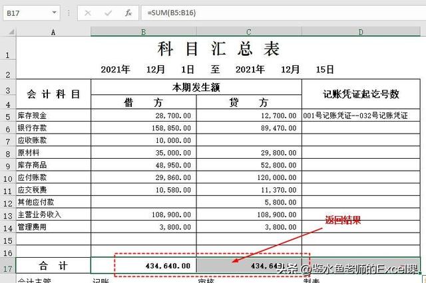Select cell 原材料
The width and height of the screenshot is (426, 283).
tap(53, 153)
